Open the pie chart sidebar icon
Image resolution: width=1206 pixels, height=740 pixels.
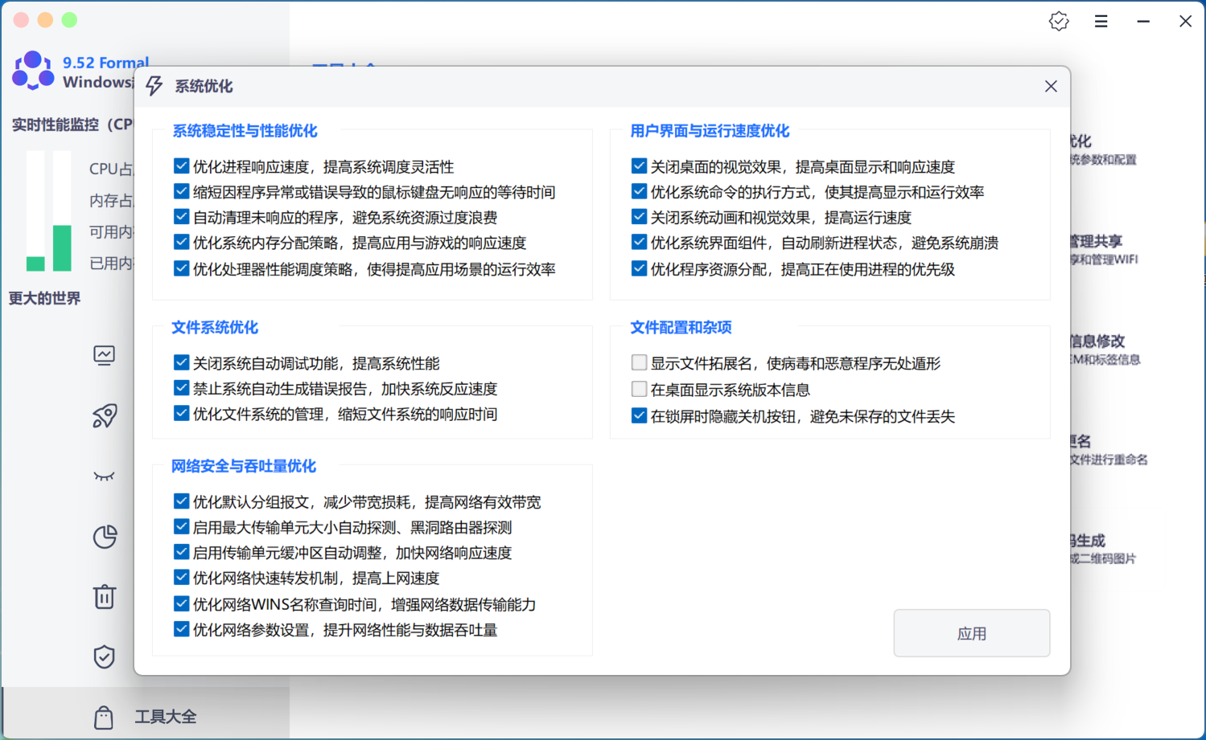point(105,536)
